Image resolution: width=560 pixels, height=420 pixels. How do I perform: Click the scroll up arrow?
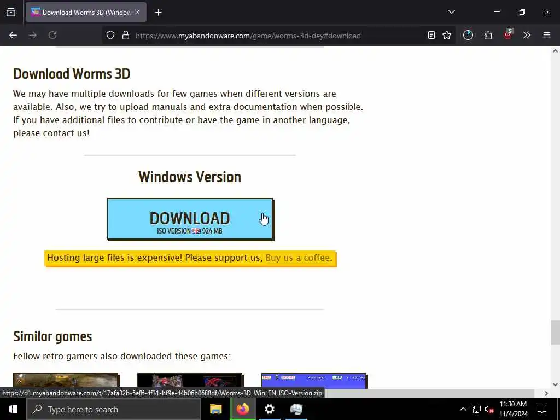pyautogui.click(x=555, y=51)
